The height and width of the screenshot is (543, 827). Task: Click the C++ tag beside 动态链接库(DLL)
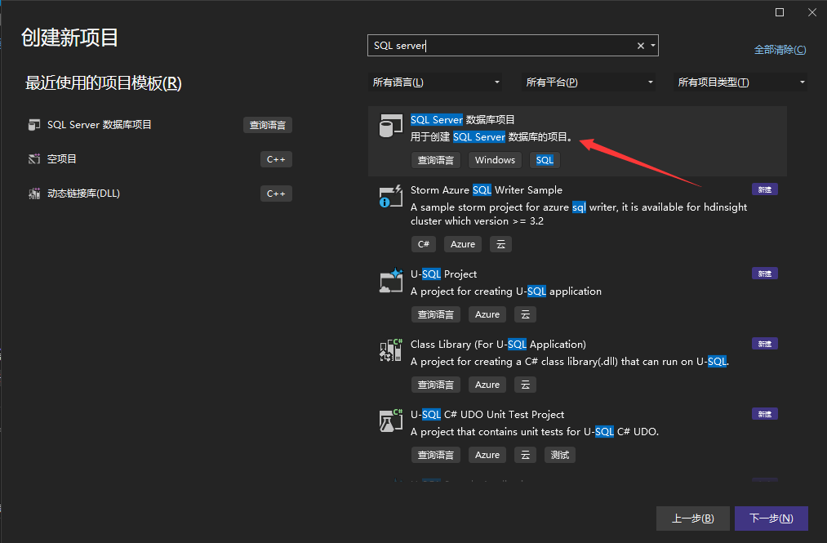(276, 194)
